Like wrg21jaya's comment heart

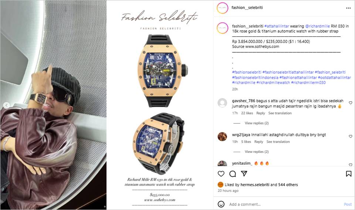351,136
